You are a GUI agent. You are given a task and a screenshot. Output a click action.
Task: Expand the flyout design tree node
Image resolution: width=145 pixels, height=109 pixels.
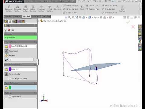coord(38,21)
